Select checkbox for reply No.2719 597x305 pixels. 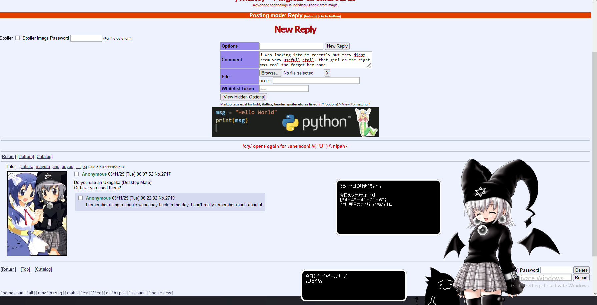pos(80,198)
